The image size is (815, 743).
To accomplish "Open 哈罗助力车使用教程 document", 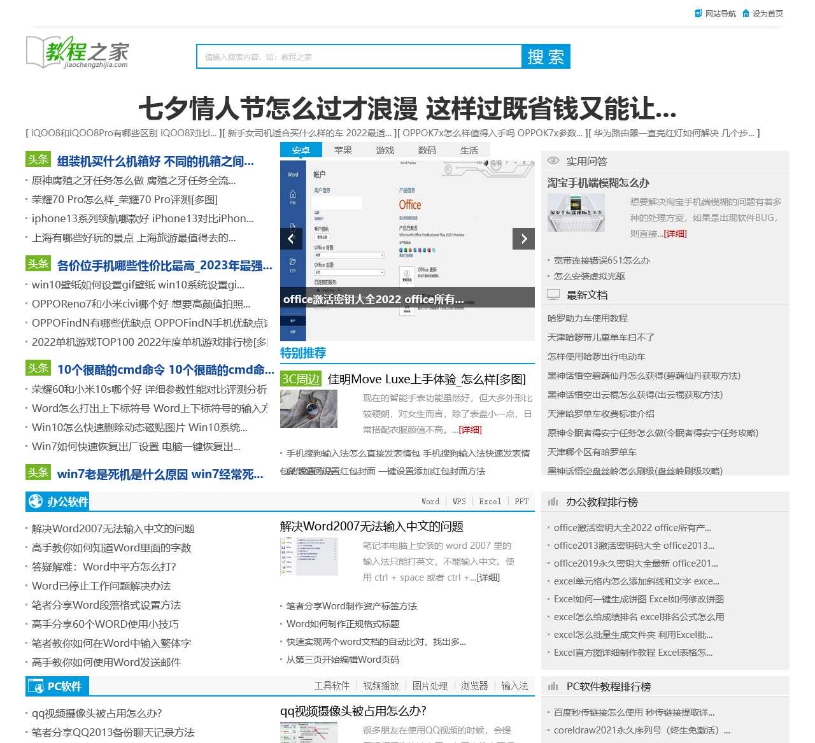I will tap(588, 318).
